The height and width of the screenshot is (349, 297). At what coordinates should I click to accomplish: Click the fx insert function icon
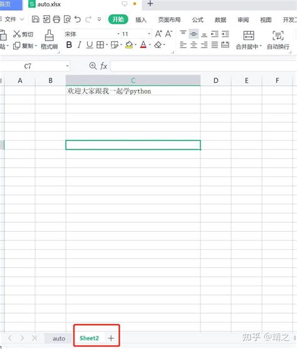pyautogui.click(x=103, y=66)
